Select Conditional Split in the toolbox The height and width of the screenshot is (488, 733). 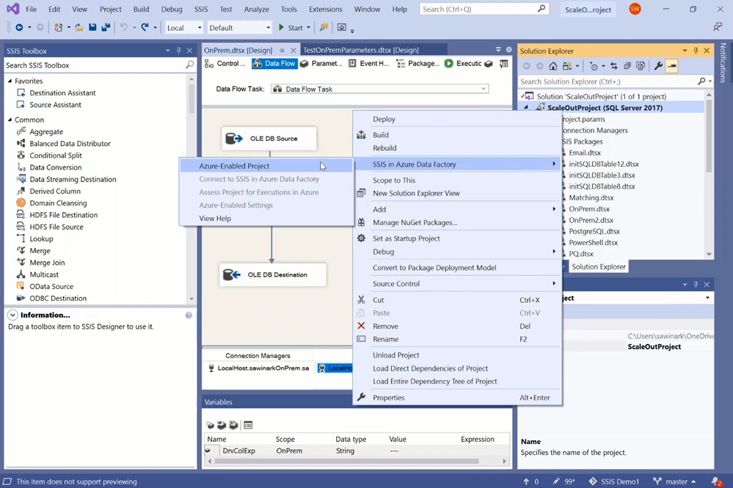(56, 155)
